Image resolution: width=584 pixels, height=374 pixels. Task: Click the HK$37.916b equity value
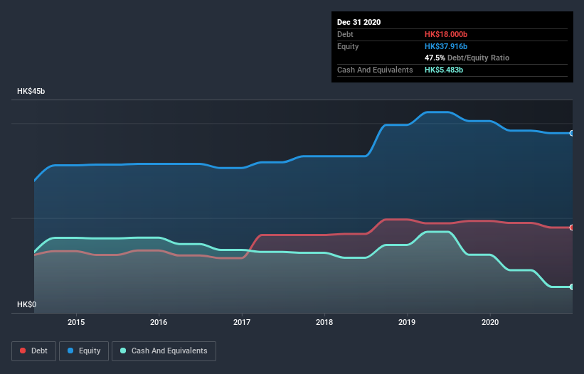pos(446,46)
